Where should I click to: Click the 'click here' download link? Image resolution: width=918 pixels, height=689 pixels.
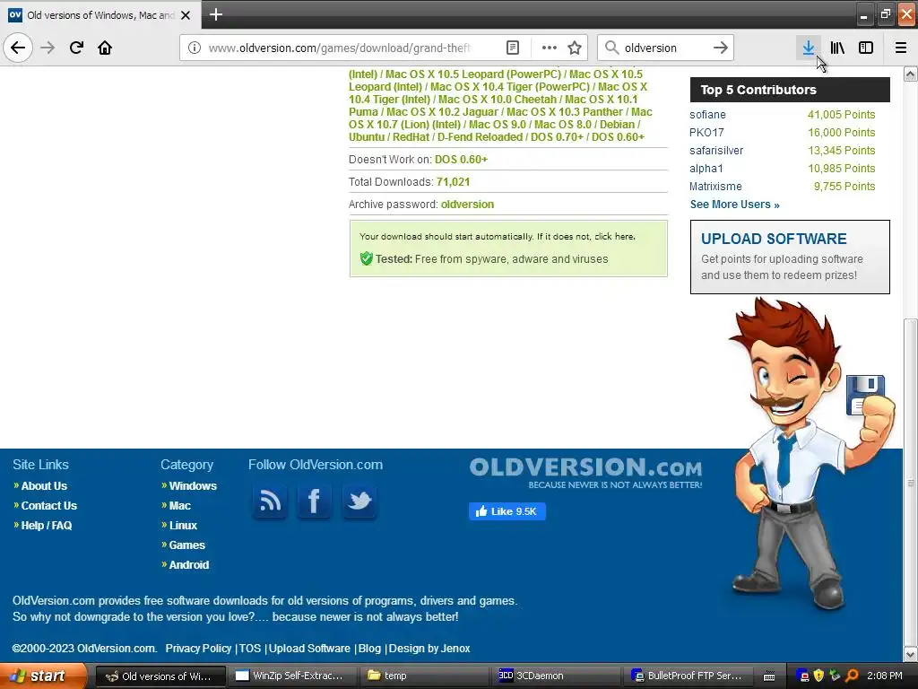613,237
